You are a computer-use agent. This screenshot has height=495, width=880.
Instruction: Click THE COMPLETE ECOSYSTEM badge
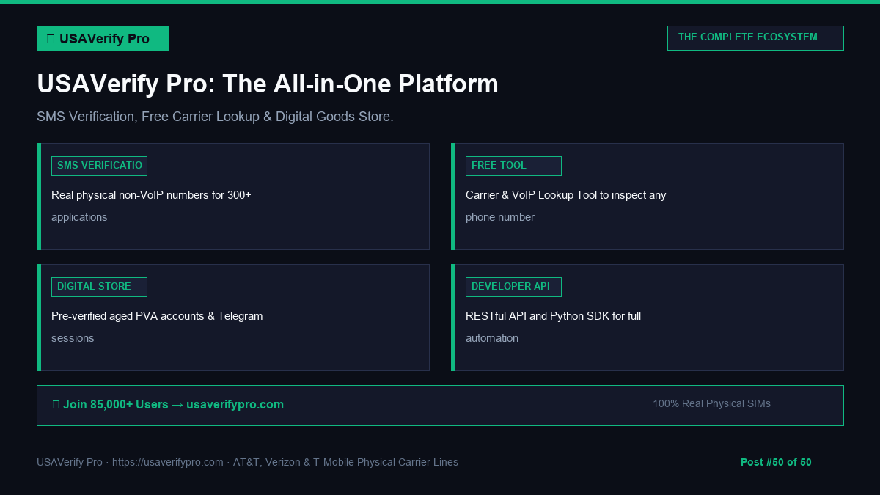[755, 38]
